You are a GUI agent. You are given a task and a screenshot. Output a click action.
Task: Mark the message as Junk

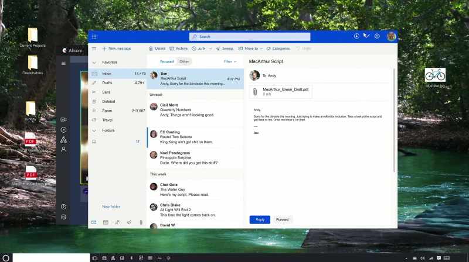(x=199, y=49)
